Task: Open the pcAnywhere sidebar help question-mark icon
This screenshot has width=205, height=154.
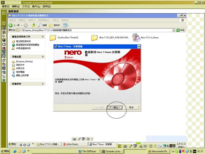Action: point(4,23)
